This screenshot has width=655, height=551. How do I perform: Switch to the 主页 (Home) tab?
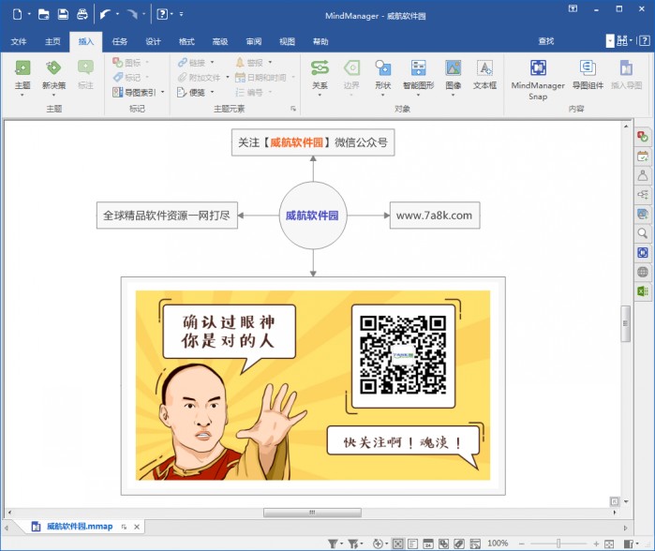coord(52,41)
